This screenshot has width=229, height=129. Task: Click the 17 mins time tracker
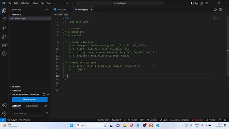[25, 120]
